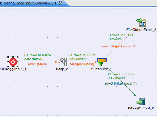Select the Mapped (Main) connection label
The height and width of the screenshot is (117, 157).
tap(82, 64)
